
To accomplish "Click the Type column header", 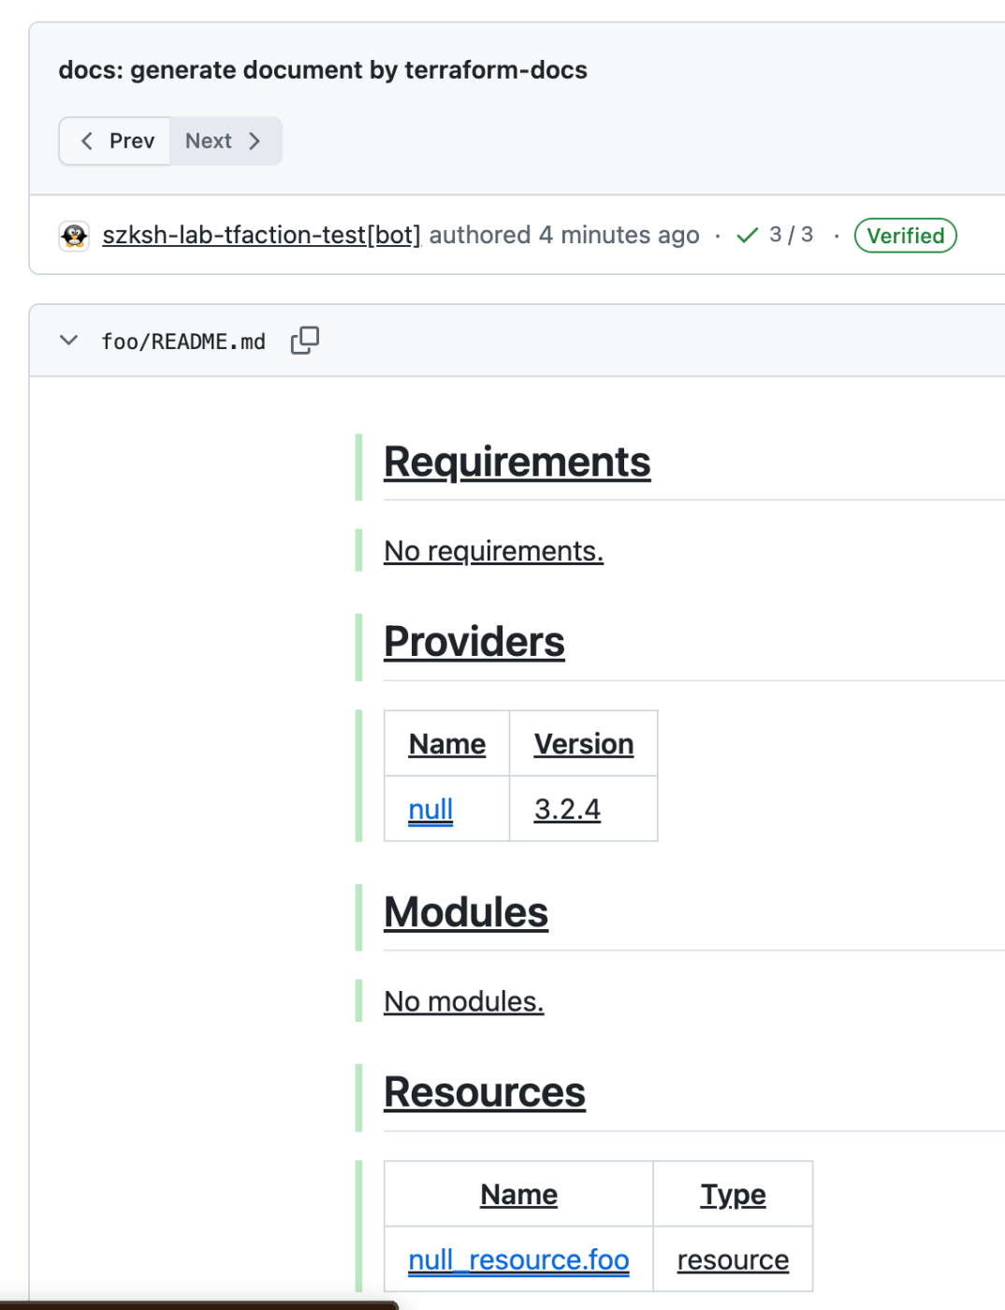I will [733, 1195].
